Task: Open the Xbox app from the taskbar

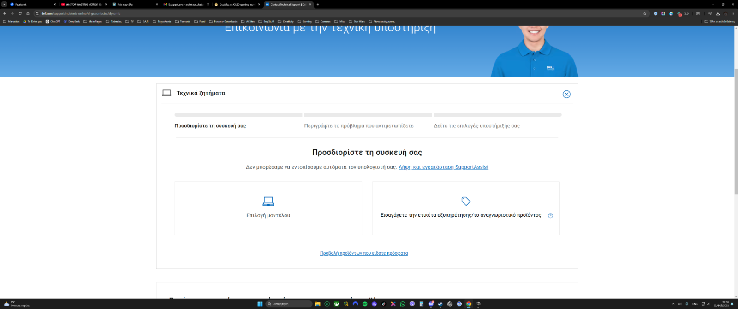Action: pos(337,304)
